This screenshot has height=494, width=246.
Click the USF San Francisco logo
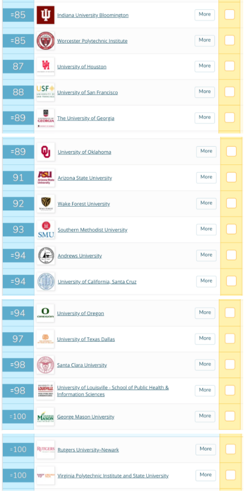click(45, 92)
